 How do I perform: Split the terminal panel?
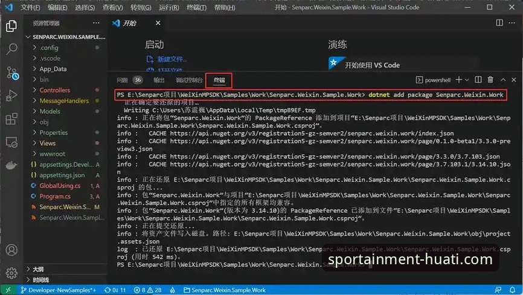point(478,80)
